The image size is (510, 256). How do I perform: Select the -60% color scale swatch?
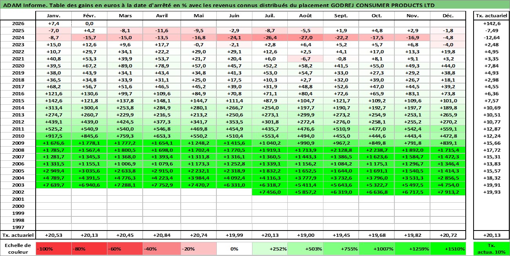[125, 249]
